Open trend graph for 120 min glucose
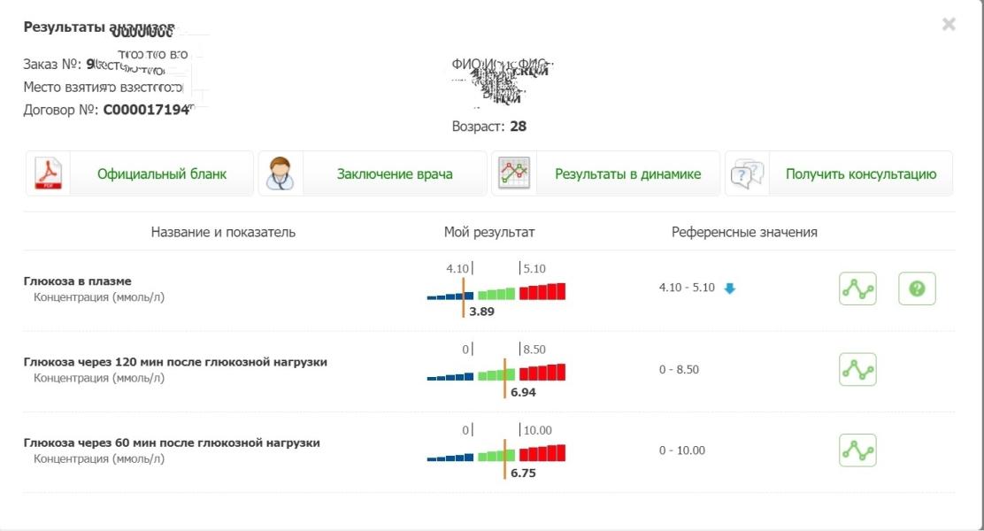 857,369
